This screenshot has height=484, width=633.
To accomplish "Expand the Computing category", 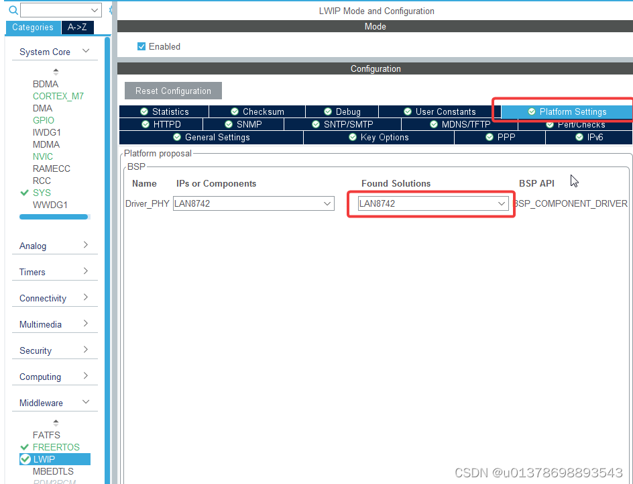I will click(86, 376).
